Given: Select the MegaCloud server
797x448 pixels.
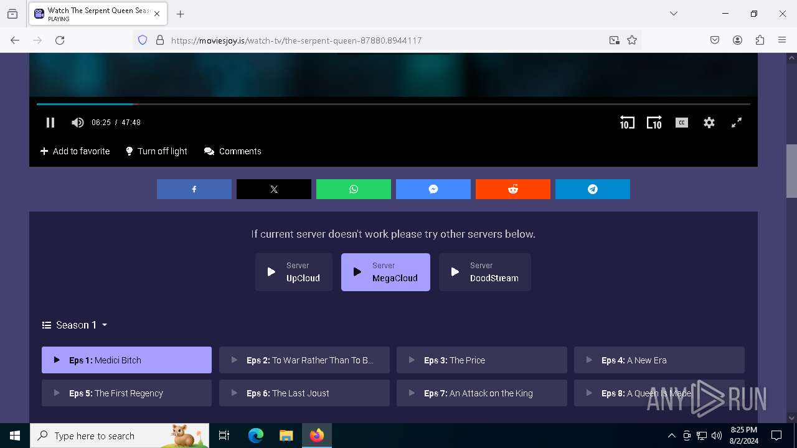Looking at the screenshot, I should tap(385, 272).
